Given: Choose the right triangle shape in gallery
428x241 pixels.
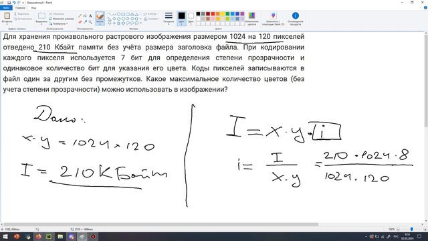Looking at the screenshot, I should click(x=110, y=19).
